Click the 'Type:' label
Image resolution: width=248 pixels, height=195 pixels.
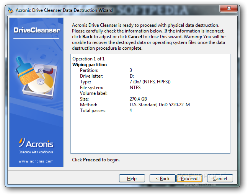(85, 82)
